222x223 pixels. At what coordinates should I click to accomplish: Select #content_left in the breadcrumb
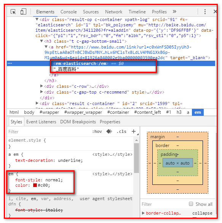(147, 112)
